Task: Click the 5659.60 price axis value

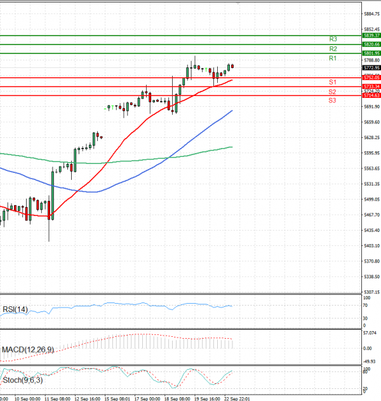Action: point(372,122)
